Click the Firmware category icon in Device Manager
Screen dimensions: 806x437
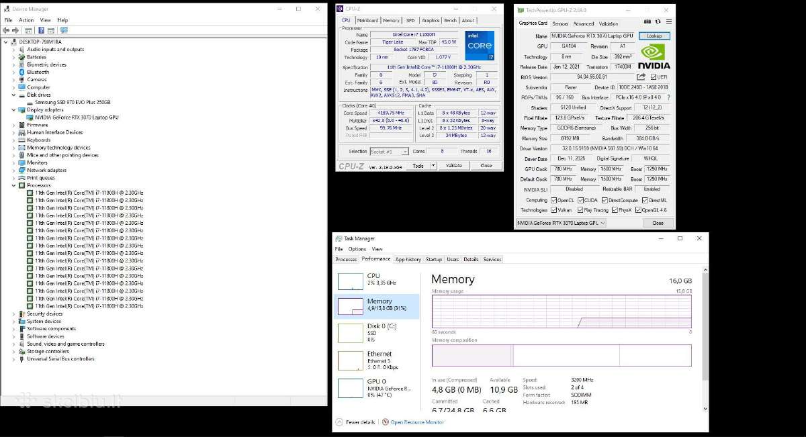[x=21, y=125]
